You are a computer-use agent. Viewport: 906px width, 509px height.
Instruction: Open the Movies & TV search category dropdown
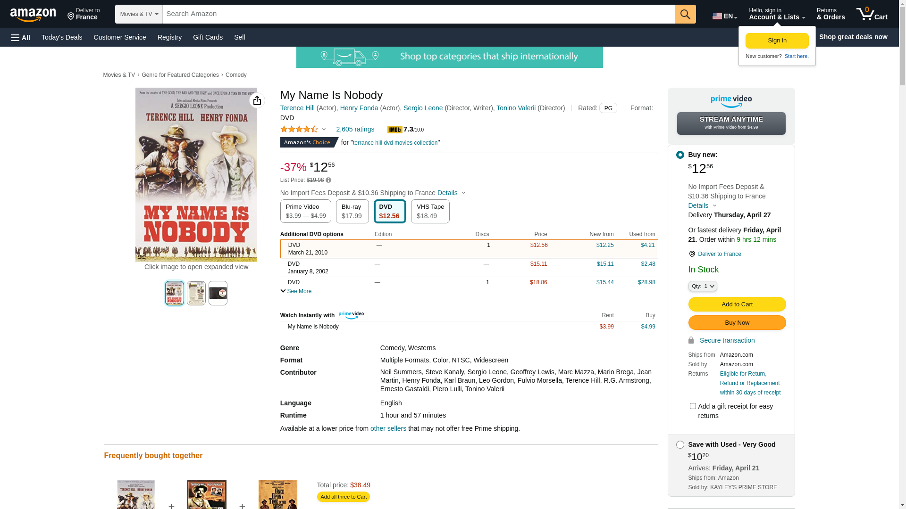pyautogui.click(x=139, y=14)
